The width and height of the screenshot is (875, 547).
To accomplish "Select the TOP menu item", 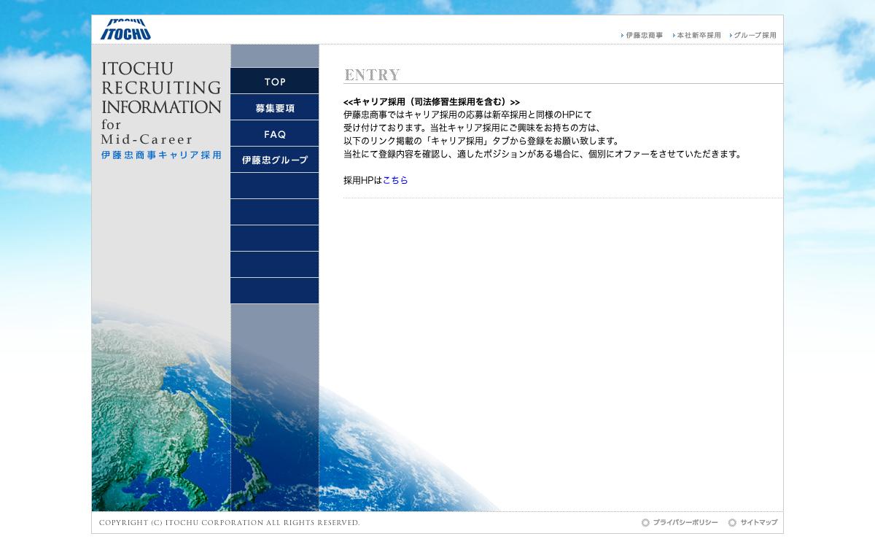I will [275, 81].
